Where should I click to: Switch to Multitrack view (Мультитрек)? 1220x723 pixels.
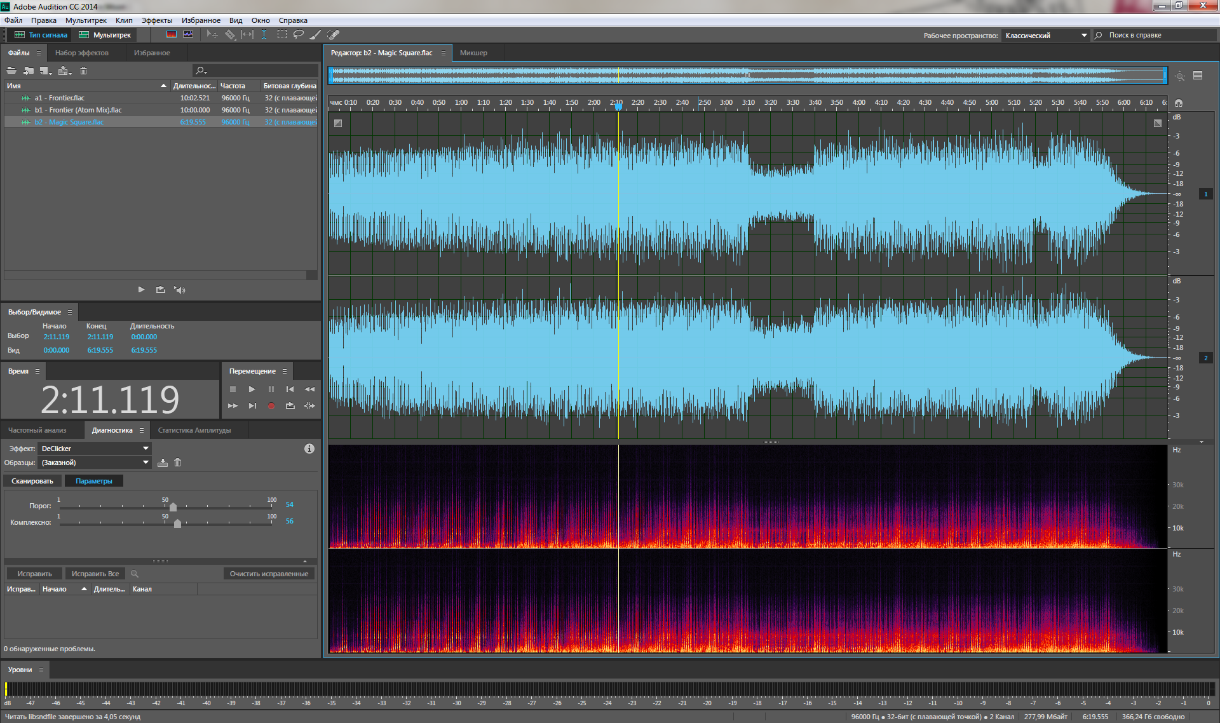(x=105, y=35)
